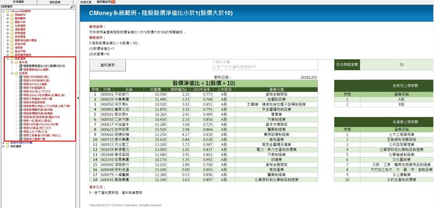Expand the 投資月報 folder node
The height and width of the screenshot is (208, 434).
[x=7, y=44]
